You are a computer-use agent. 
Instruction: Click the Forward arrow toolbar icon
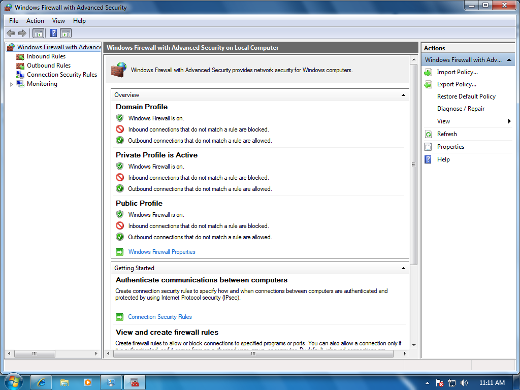22,33
